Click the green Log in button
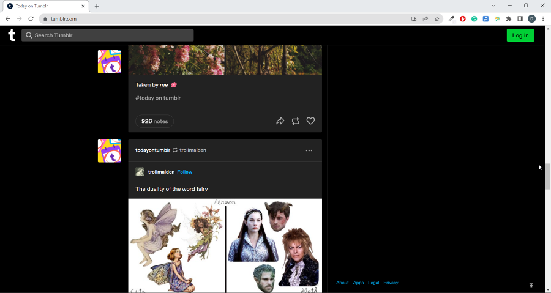 pyautogui.click(x=520, y=35)
